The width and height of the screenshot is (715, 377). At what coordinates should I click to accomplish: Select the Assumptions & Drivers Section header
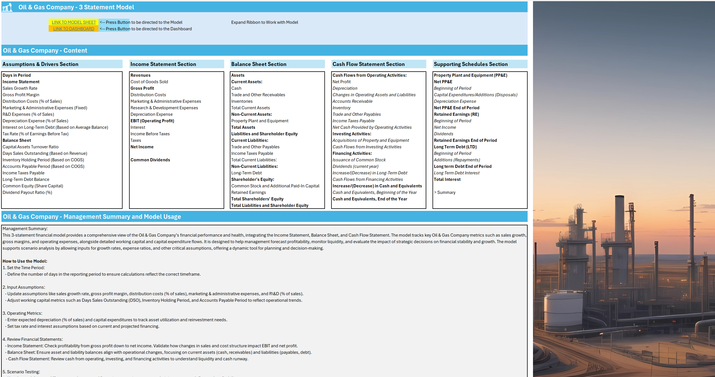click(40, 64)
